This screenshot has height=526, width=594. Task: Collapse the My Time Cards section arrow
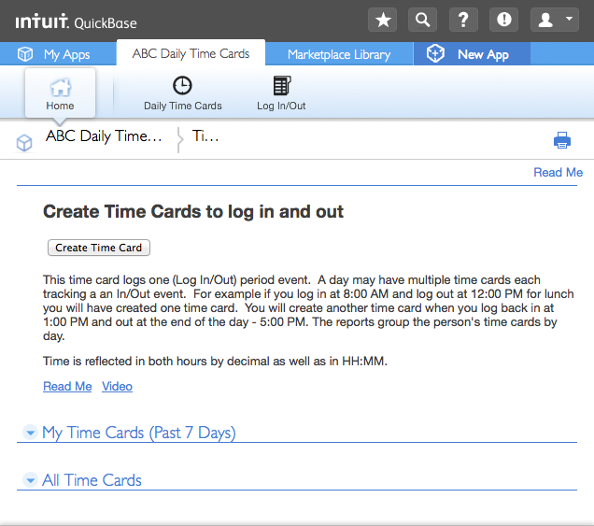coord(30,432)
